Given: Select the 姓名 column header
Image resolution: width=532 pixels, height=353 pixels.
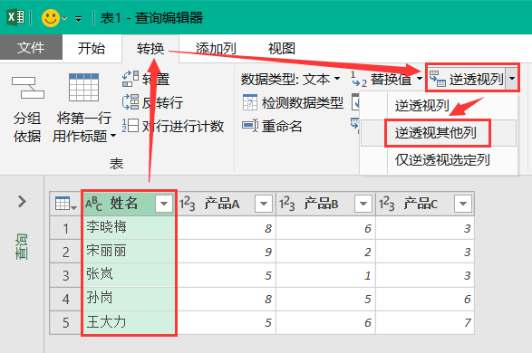Looking at the screenshot, I should [129, 204].
